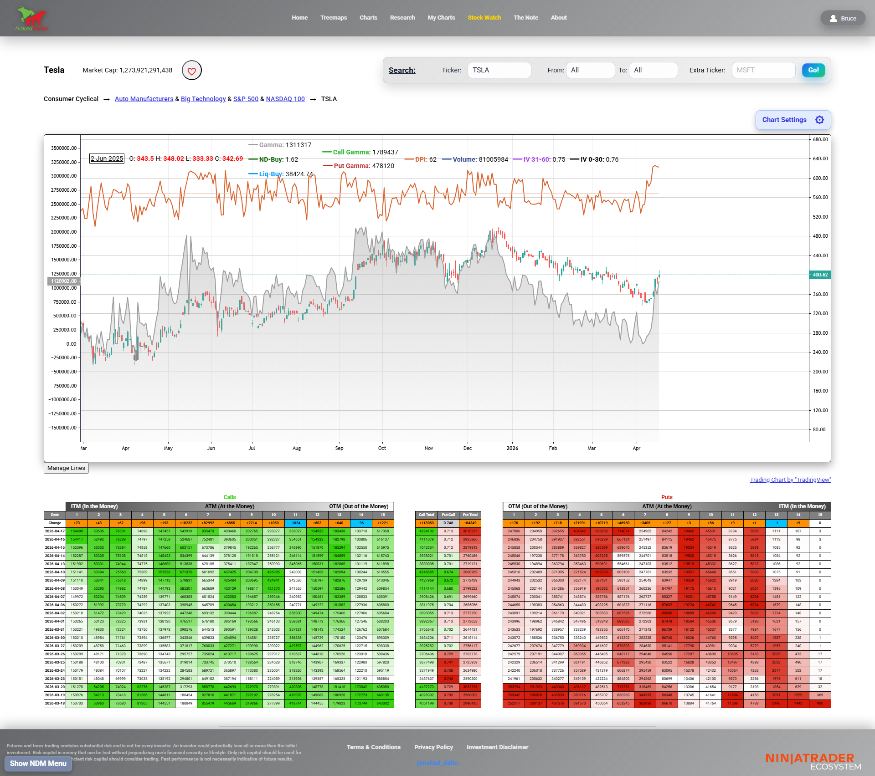875x776 pixels.
Task: Open the Privacy Policy link
Action: click(433, 747)
